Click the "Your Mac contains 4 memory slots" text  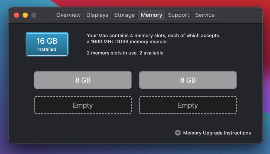click(x=153, y=35)
